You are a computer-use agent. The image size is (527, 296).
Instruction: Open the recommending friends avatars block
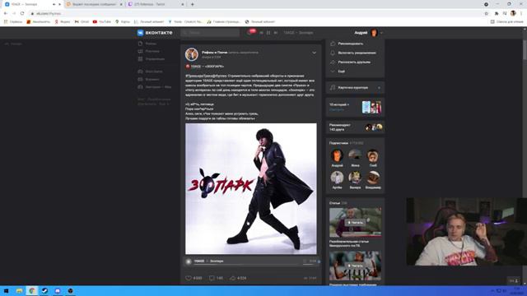click(374, 127)
